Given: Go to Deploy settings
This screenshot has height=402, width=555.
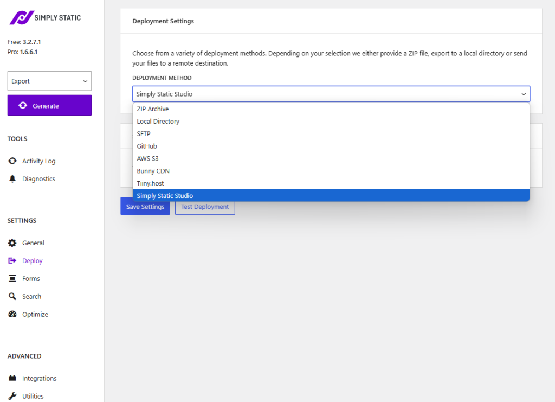Looking at the screenshot, I should [32, 261].
